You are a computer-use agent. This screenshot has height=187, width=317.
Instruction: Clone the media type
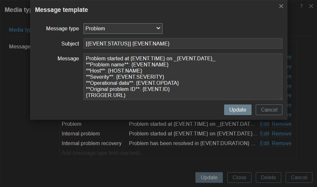(239, 177)
